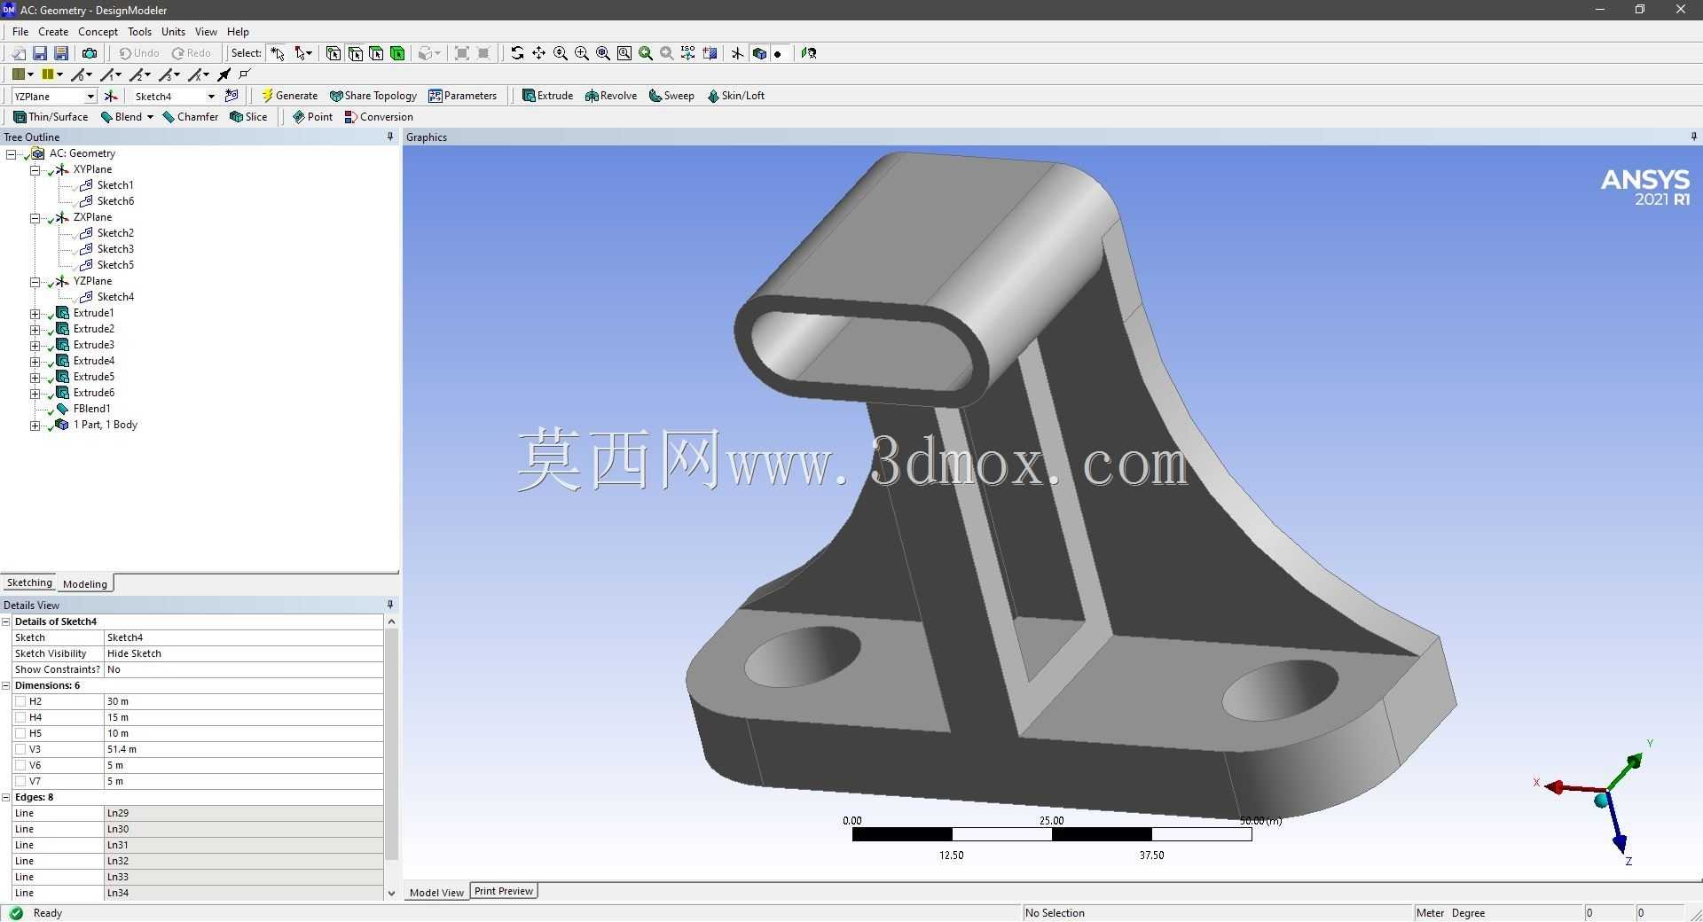Enable the body selection filter

pyautogui.click(x=397, y=53)
